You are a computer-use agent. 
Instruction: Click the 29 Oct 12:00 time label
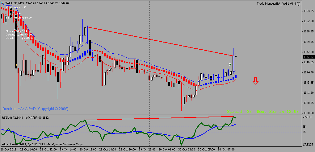48,150
